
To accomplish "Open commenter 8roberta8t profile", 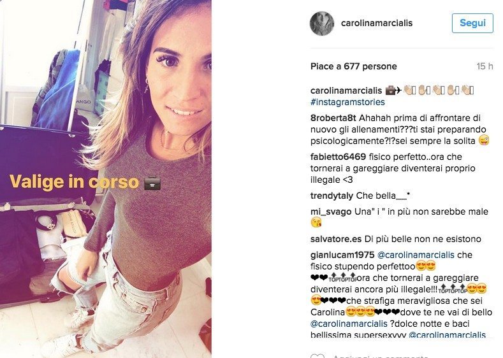I will click(333, 118).
